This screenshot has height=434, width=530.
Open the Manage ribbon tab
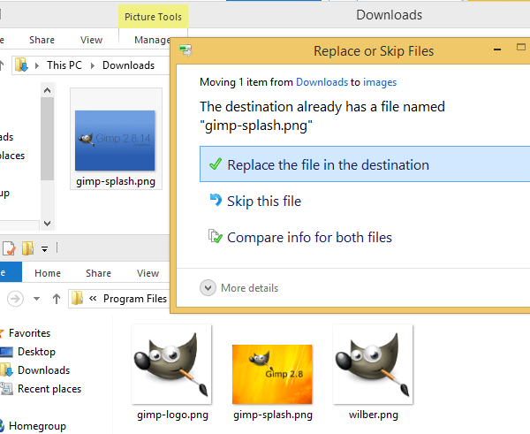(153, 40)
